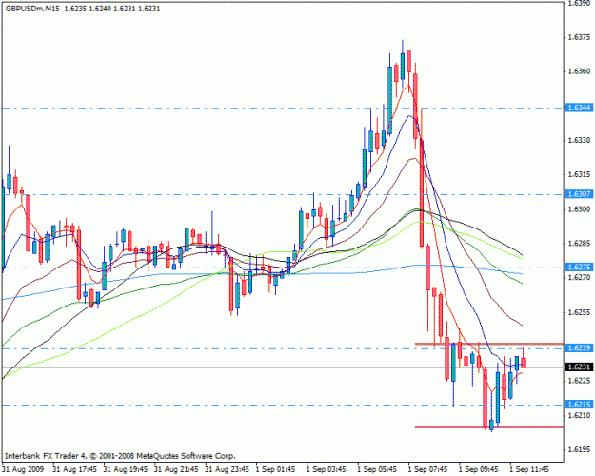The height and width of the screenshot is (476, 595).
Task: Click the 1.6285 price axis value
Action: point(579,244)
